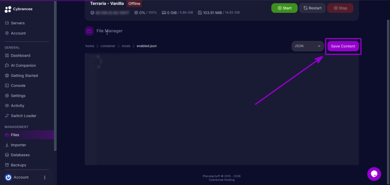Save the enabled.json file content
This screenshot has height=185, width=390.
point(343,46)
